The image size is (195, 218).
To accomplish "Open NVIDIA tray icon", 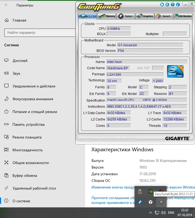I will point(151,192).
